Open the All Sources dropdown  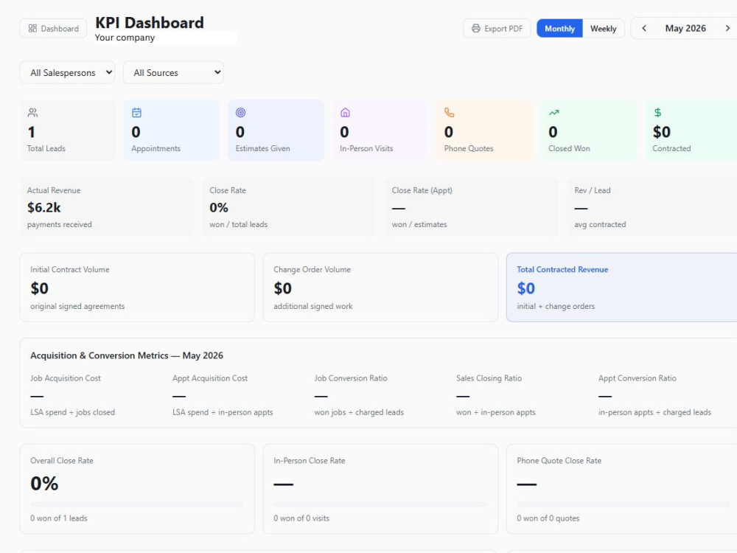coord(173,72)
